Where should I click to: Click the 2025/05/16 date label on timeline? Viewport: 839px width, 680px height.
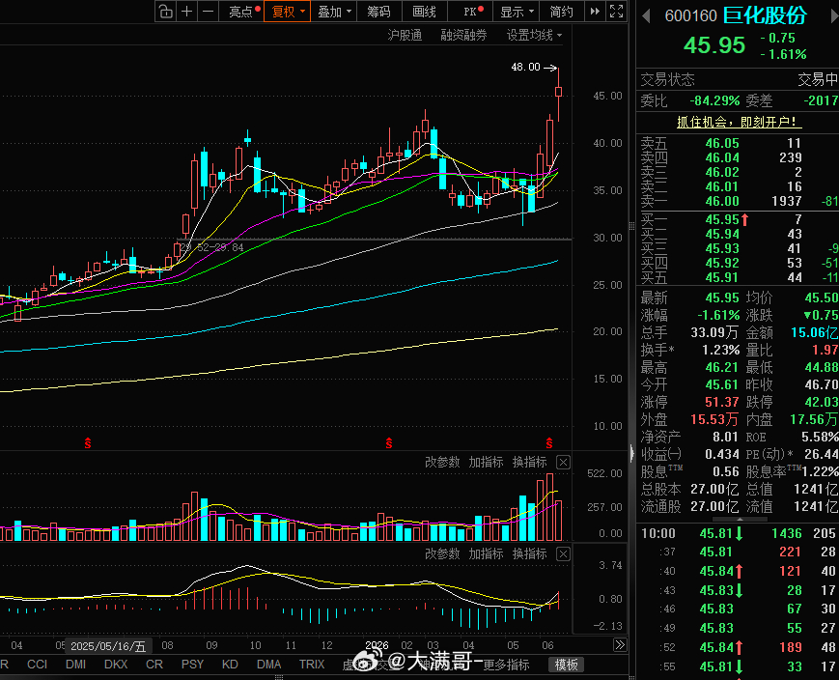108,646
